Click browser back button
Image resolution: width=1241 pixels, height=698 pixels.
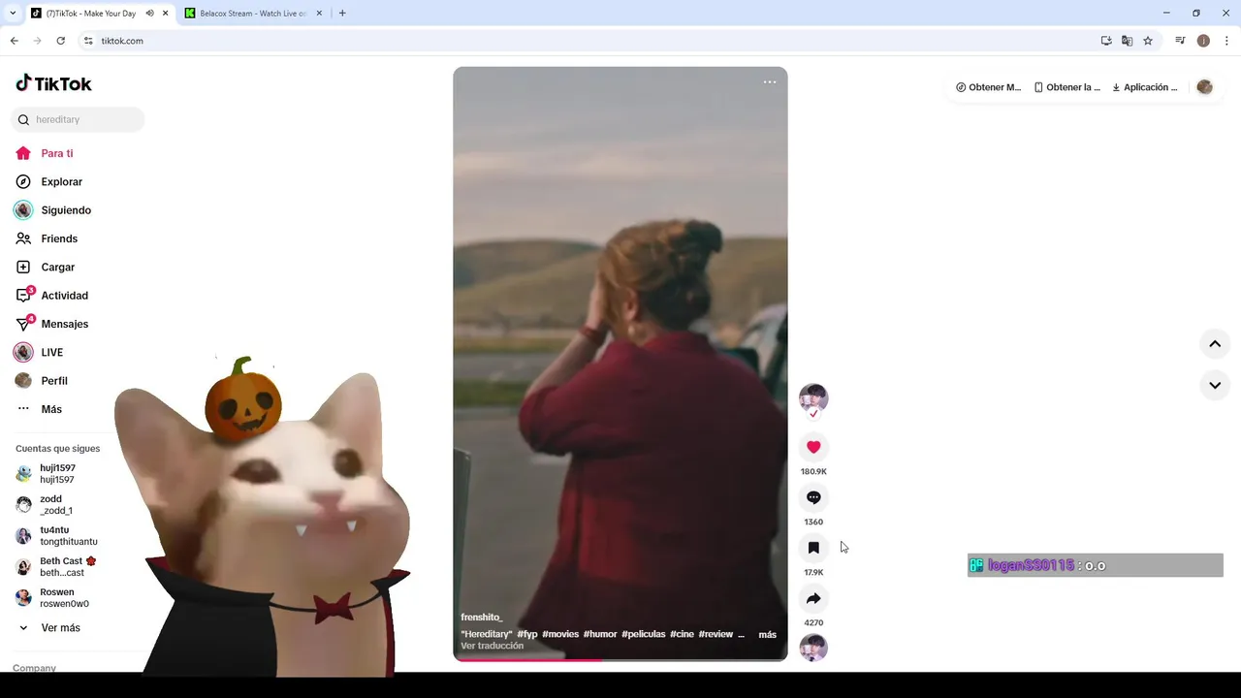pos(14,41)
